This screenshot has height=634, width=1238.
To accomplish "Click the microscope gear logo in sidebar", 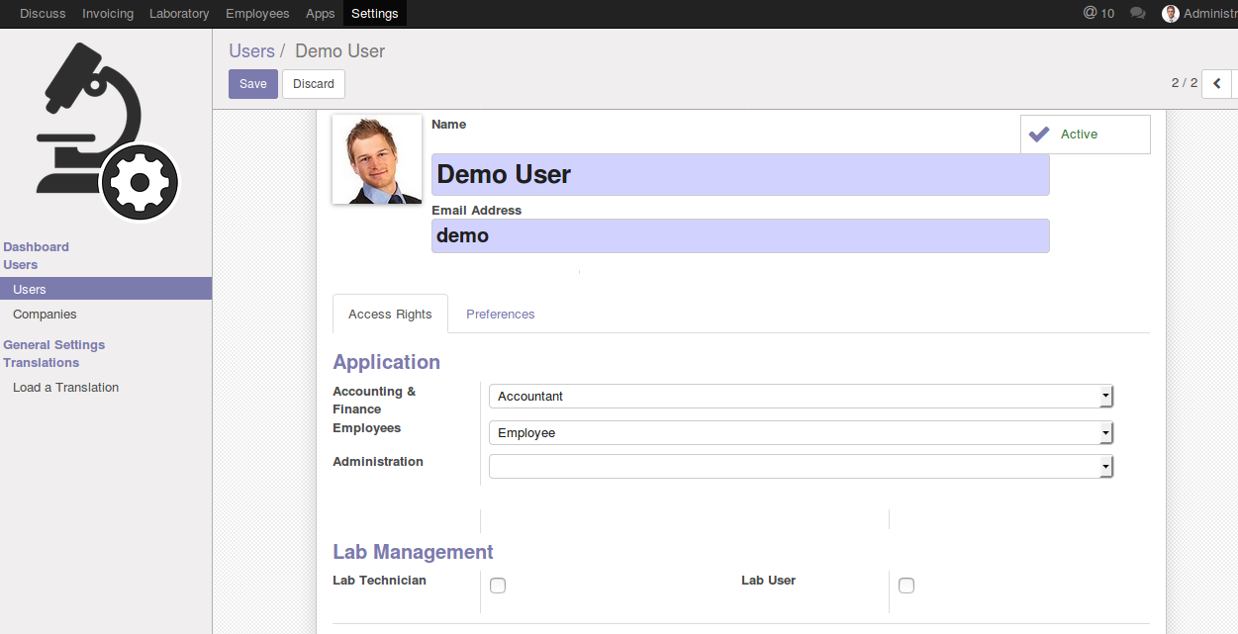I will [x=106, y=133].
